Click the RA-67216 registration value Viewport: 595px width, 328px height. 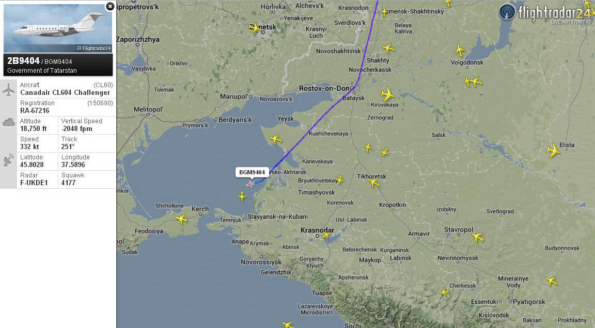click(35, 110)
